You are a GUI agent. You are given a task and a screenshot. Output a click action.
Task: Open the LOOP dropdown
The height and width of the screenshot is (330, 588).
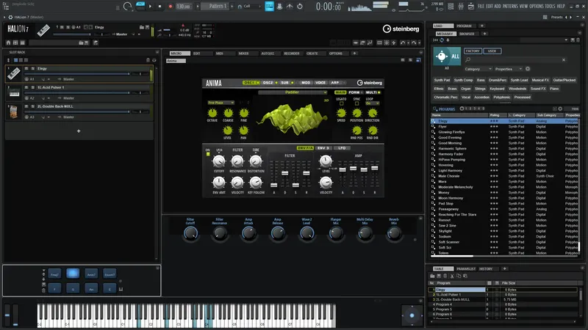click(373, 103)
